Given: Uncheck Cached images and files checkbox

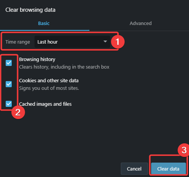Looking at the screenshot, I should [x=9, y=104].
